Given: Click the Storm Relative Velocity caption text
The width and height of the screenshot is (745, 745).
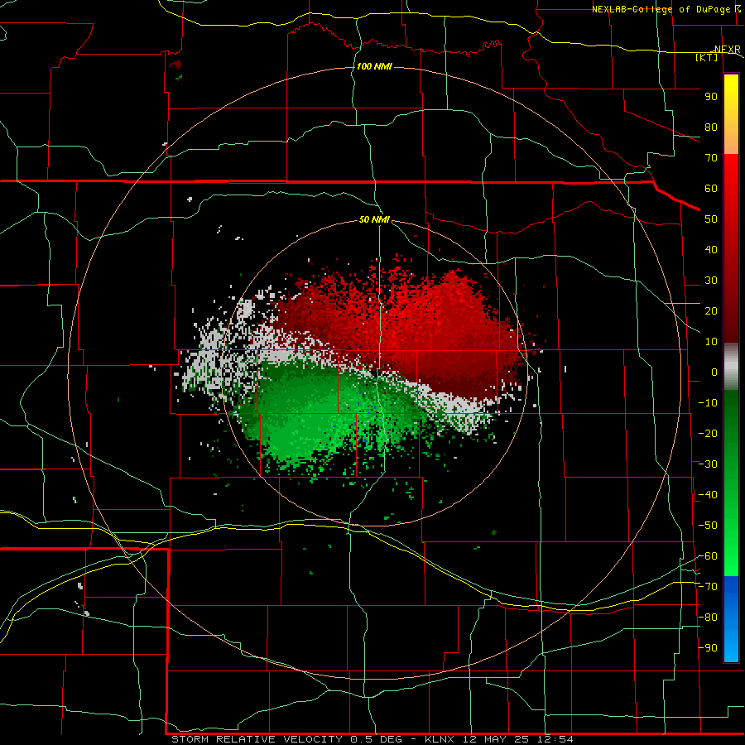Looking at the screenshot, I should pyautogui.click(x=372, y=739).
